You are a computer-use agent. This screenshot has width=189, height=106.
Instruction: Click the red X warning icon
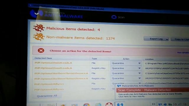[x=41, y=50]
